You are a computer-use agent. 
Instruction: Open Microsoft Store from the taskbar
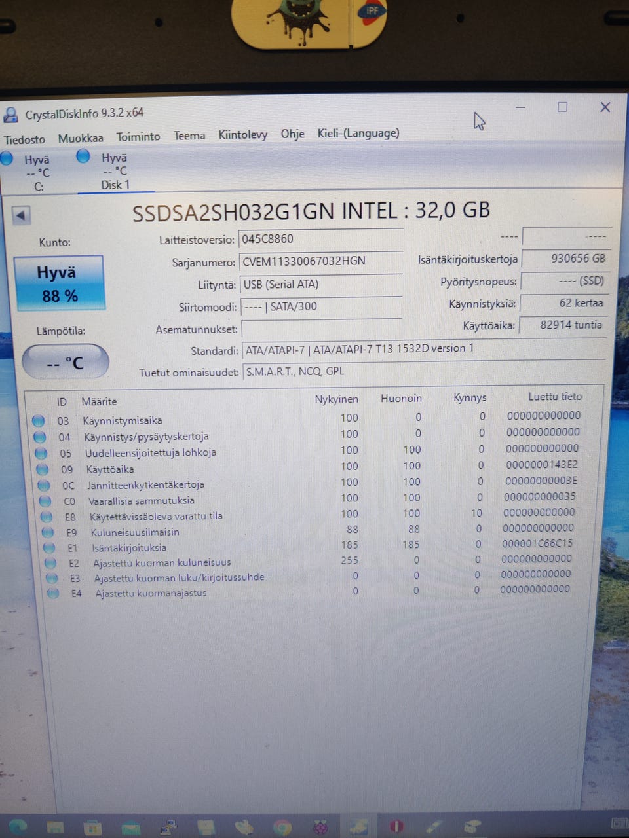92,827
